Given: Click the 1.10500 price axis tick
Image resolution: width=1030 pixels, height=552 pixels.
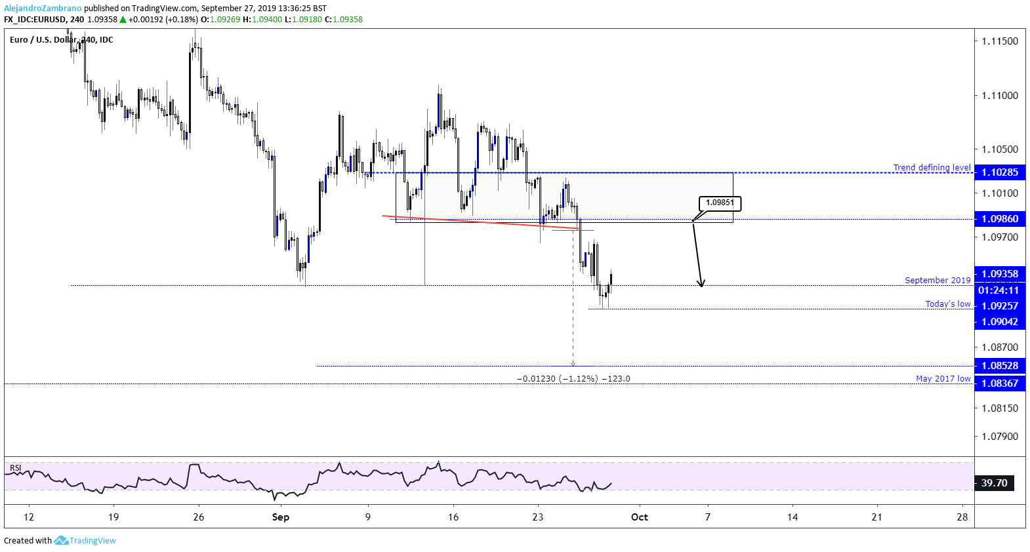Looking at the screenshot, I should (x=1000, y=149).
